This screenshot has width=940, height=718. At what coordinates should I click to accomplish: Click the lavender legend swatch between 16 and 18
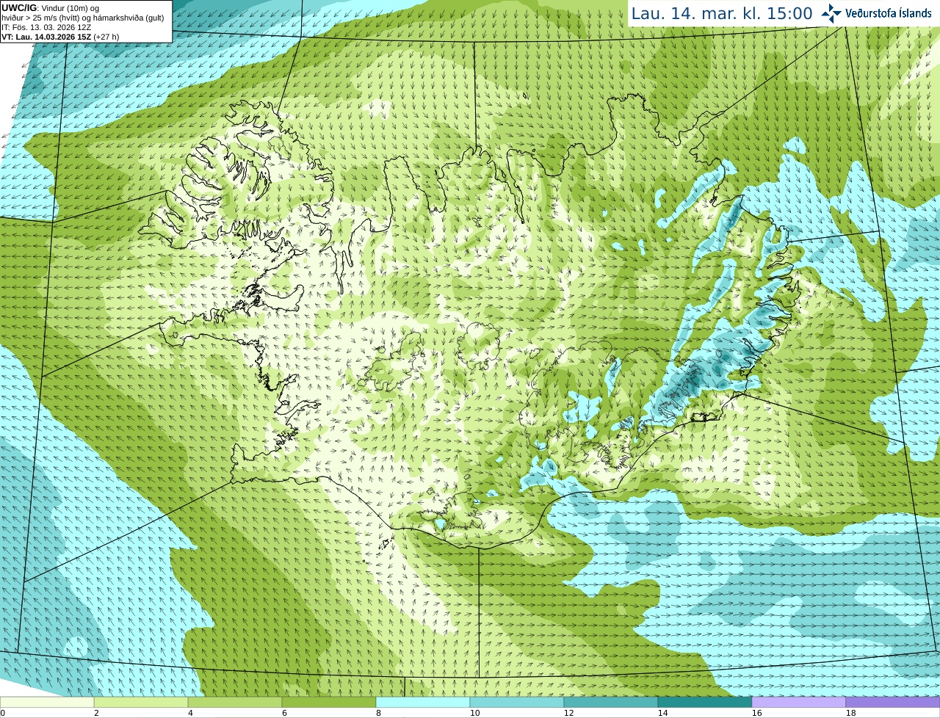tap(799, 702)
